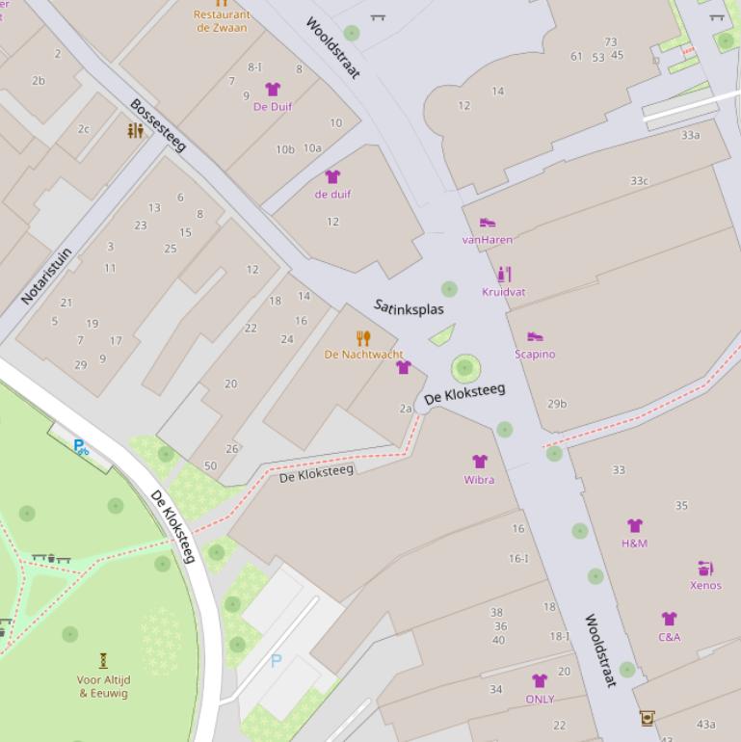Click the Wibra clothing shop icon
Screen dimensions: 741x742
point(479,462)
